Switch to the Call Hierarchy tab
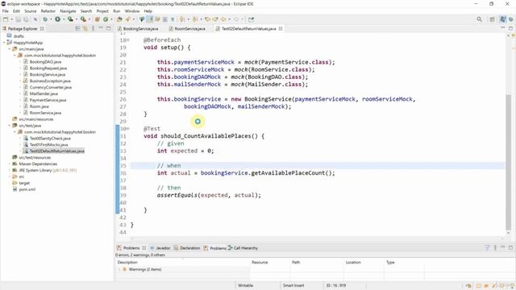 click(x=243, y=248)
